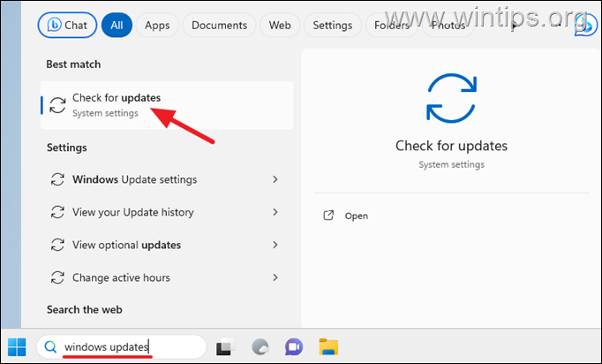Screen dimensions: 602x364
Task: Expand View optional updates chevron
Action: coord(275,245)
